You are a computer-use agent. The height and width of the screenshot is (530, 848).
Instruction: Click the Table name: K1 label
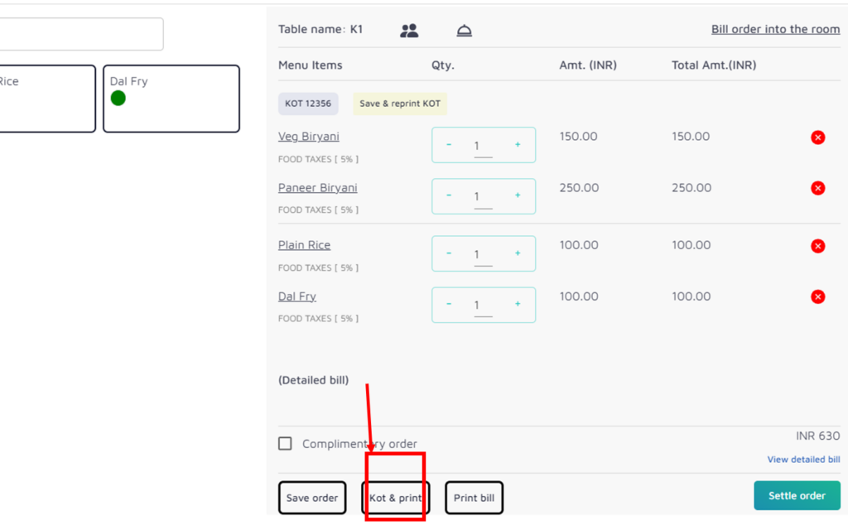pyautogui.click(x=320, y=29)
